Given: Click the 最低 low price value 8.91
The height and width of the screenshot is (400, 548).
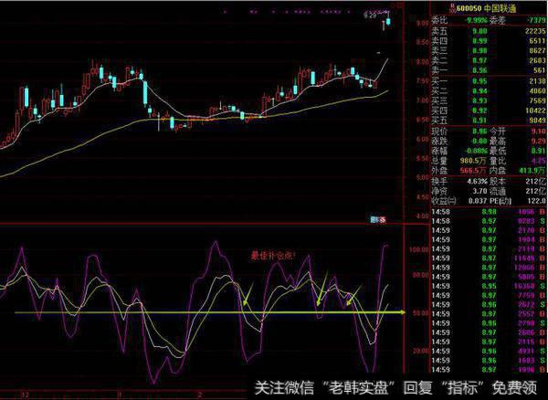Looking at the screenshot, I should (x=538, y=151).
